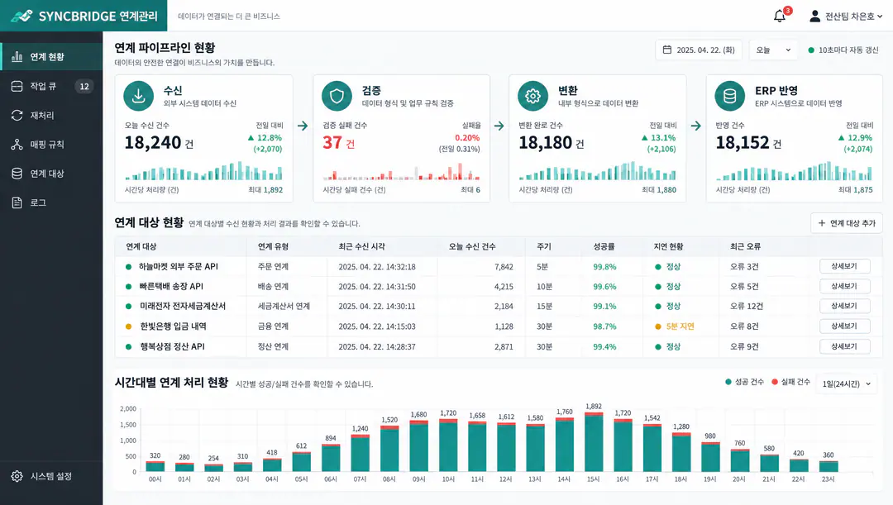Image resolution: width=893 pixels, height=505 pixels.
Task: Click the 5분 지연 status text
Action: [x=680, y=326]
